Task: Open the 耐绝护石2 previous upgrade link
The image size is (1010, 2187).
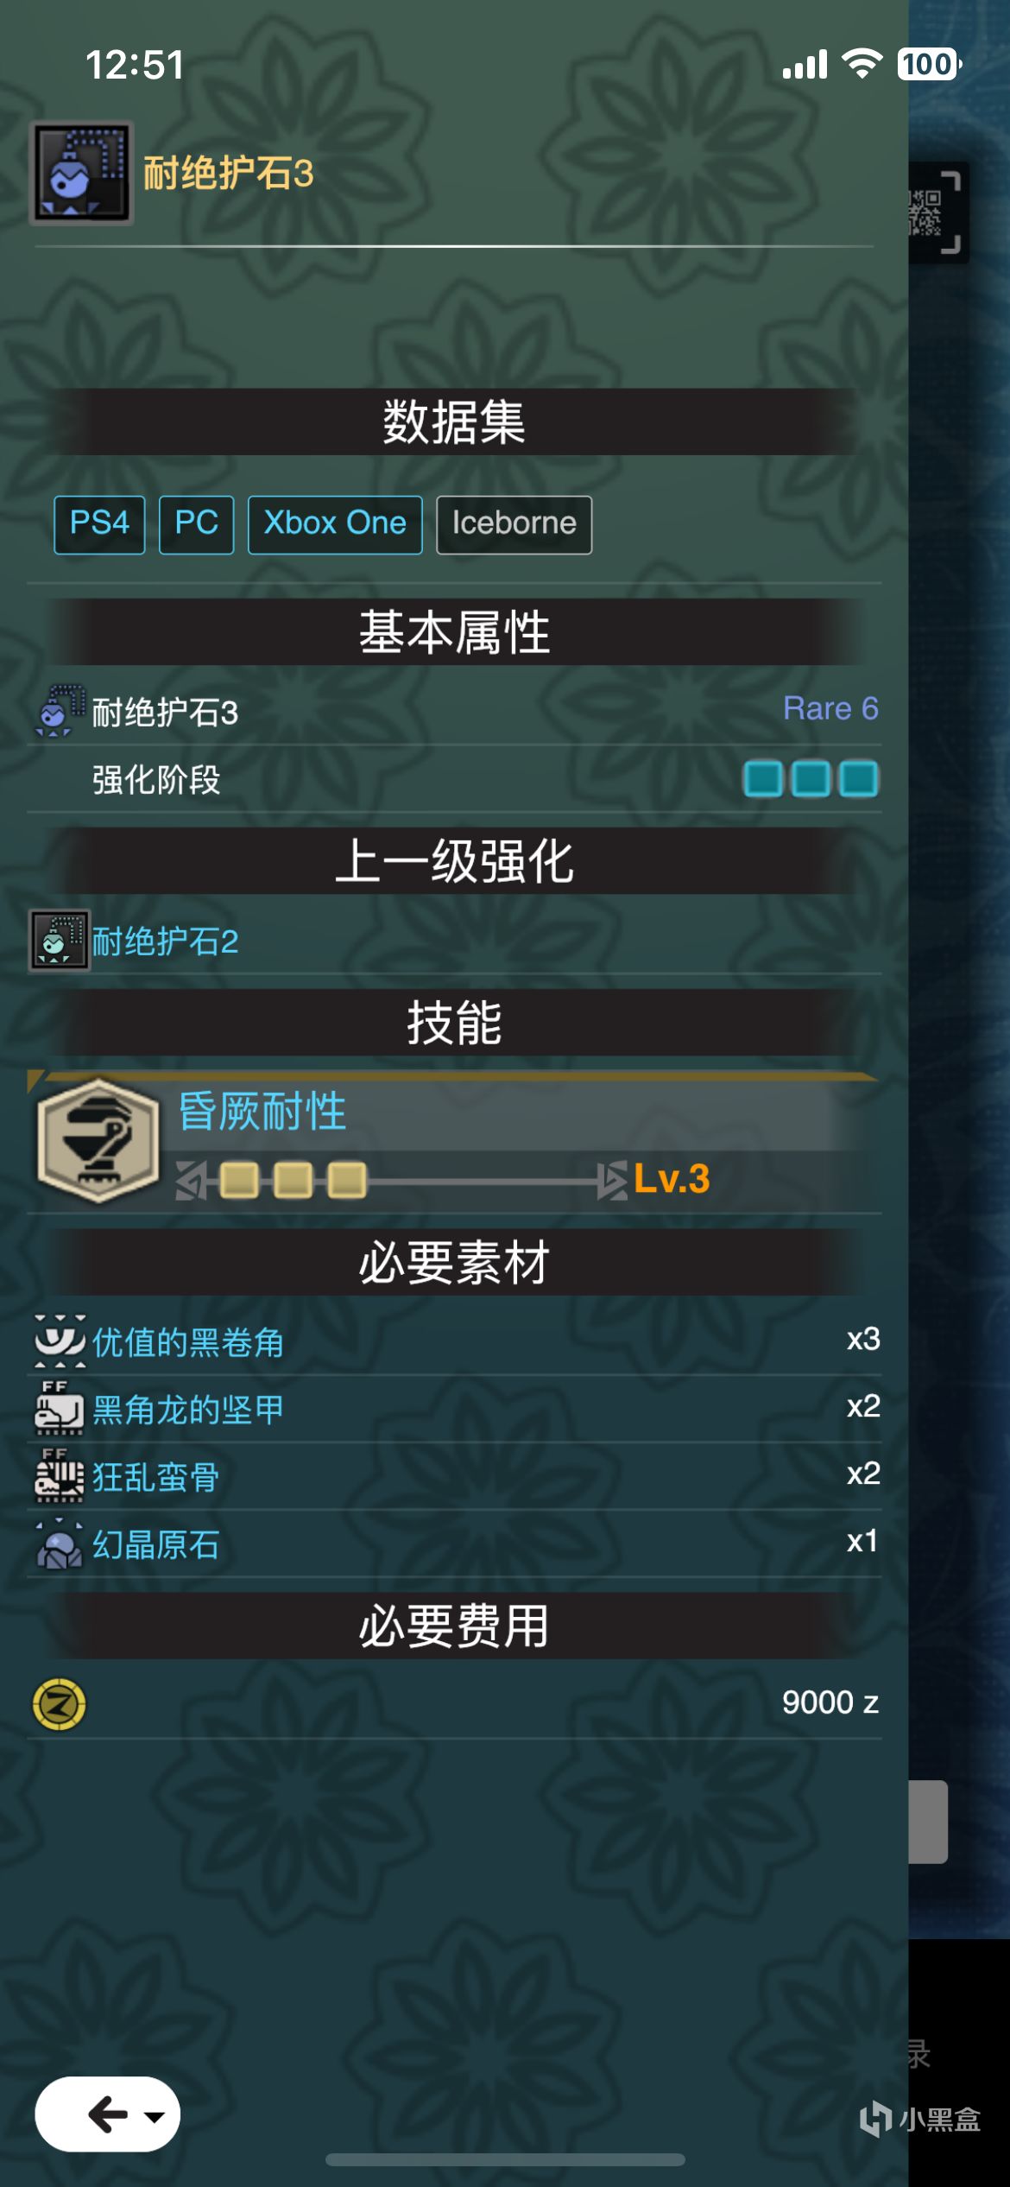Action: coord(165,941)
